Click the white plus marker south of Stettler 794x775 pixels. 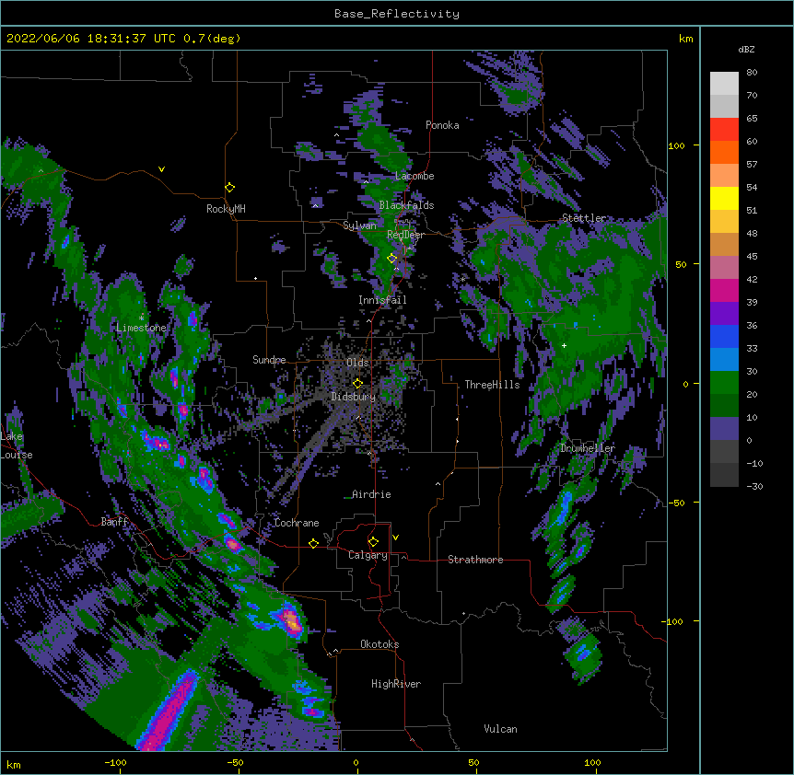coord(564,345)
